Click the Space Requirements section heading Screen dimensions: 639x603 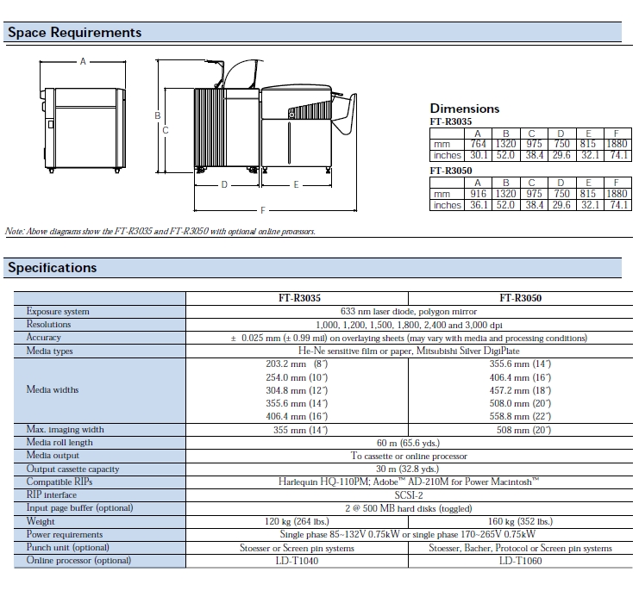click(x=75, y=33)
